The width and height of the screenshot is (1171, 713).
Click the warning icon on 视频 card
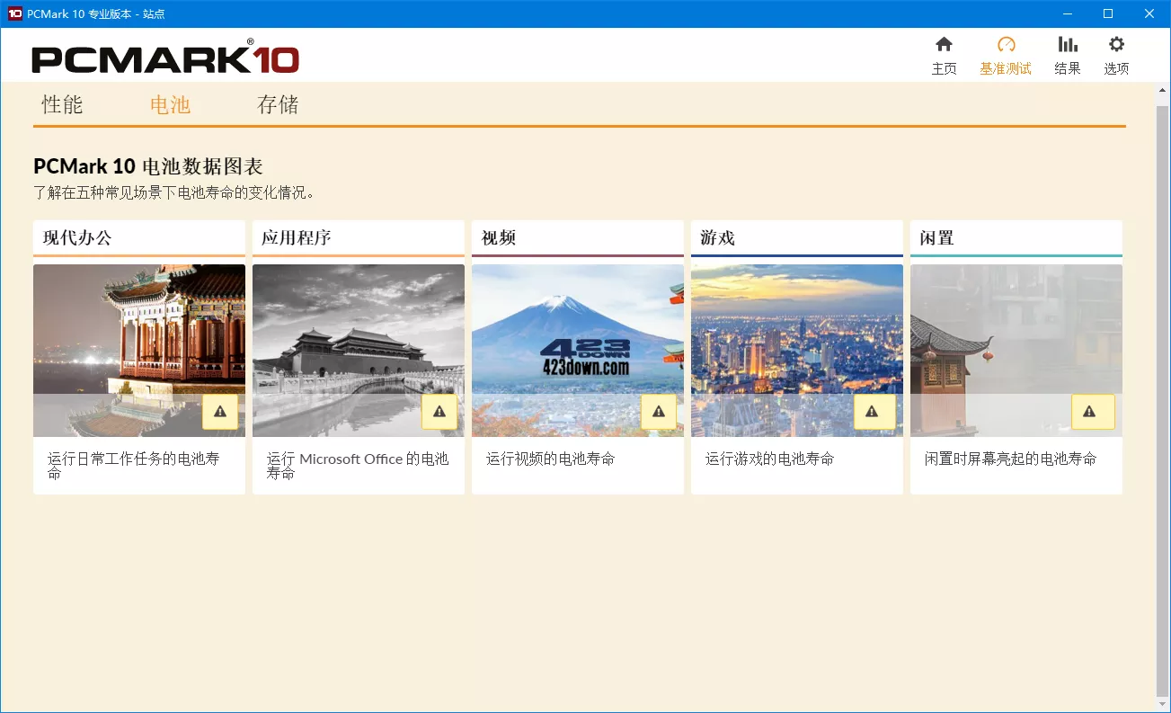[659, 412]
